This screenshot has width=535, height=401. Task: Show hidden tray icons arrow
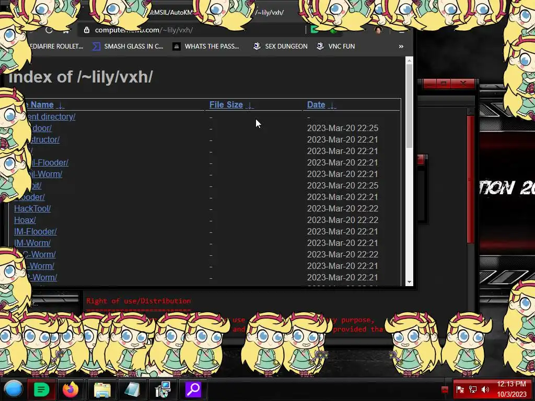click(x=445, y=390)
